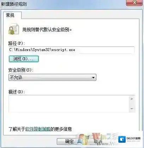Click the 963手游网 blue logo icon
Image resolution: width=144 pixels, height=148 pixels.
(122, 139)
